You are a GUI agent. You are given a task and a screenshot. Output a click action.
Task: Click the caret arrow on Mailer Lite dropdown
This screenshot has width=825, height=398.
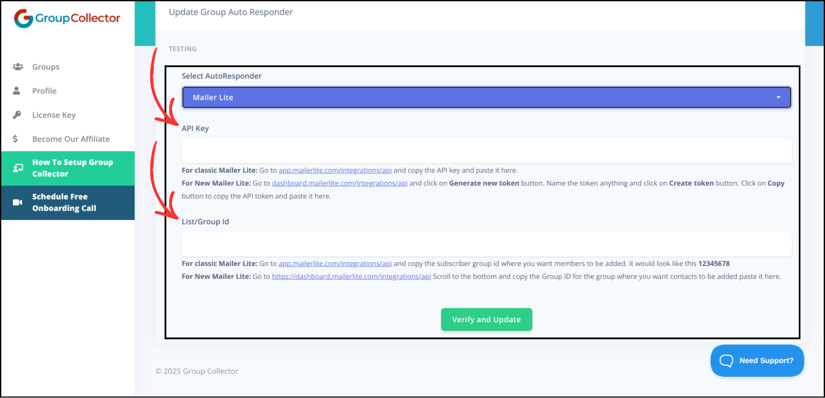778,97
